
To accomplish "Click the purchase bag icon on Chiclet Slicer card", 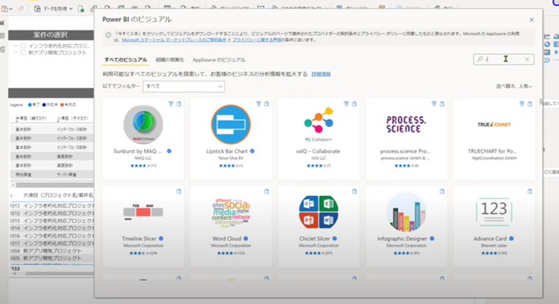I will (x=355, y=192).
